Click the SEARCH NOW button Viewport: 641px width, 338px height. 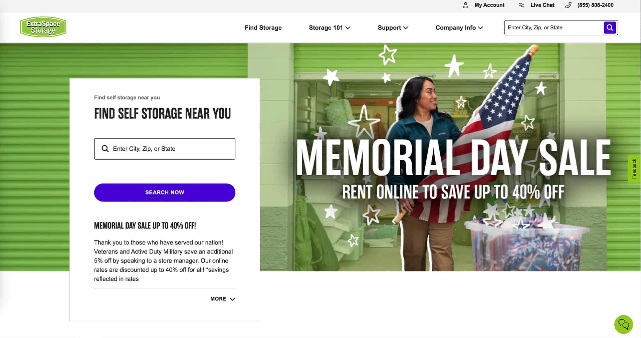click(x=165, y=192)
